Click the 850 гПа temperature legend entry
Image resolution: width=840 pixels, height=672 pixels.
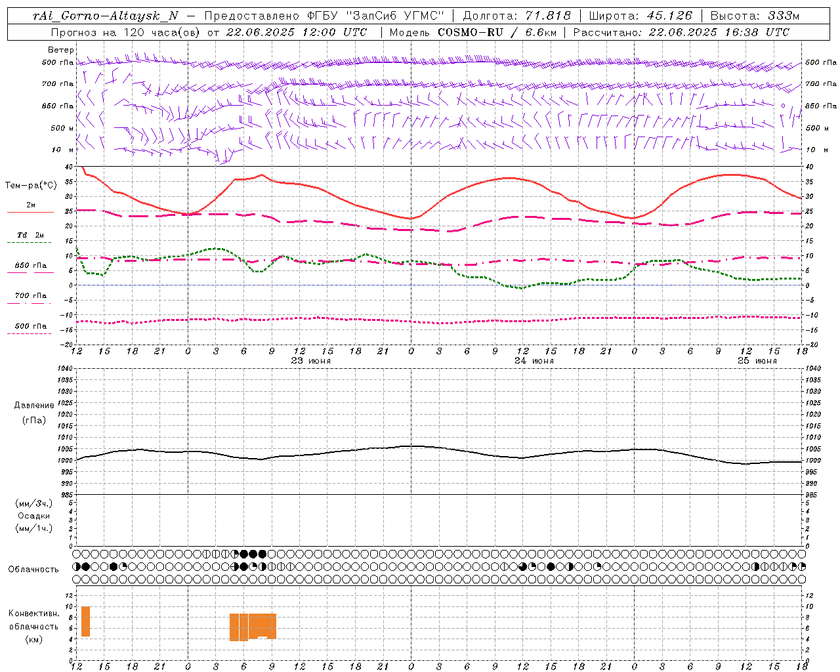(31, 266)
